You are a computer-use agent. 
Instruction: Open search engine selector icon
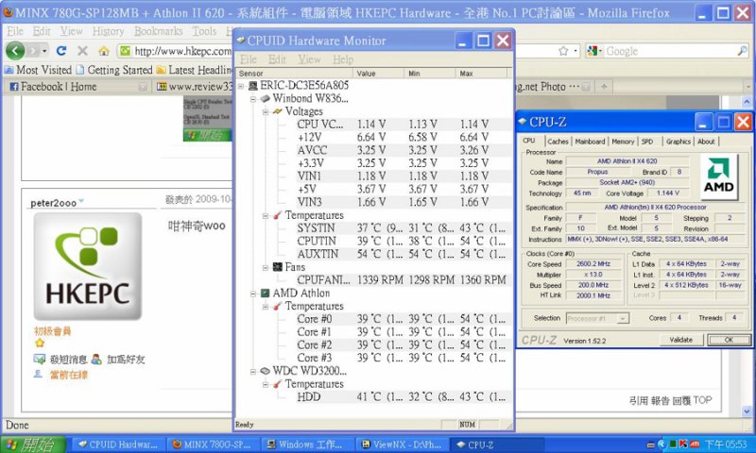click(594, 51)
